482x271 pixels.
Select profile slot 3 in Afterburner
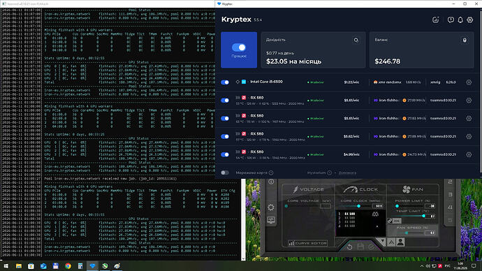point(450,195)
